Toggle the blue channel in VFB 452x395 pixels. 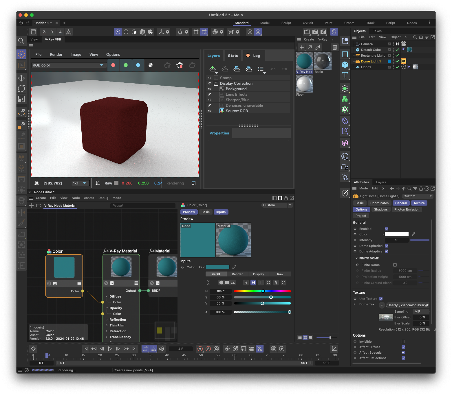click(138, 65)
